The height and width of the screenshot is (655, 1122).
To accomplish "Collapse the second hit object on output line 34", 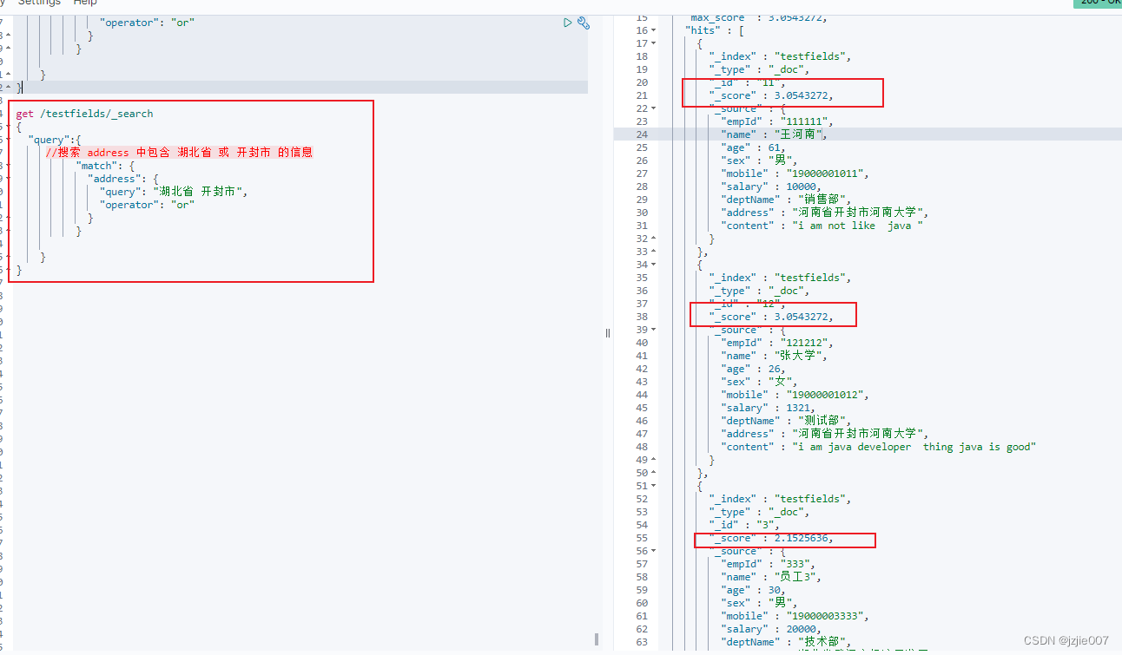I will [653, 265].
